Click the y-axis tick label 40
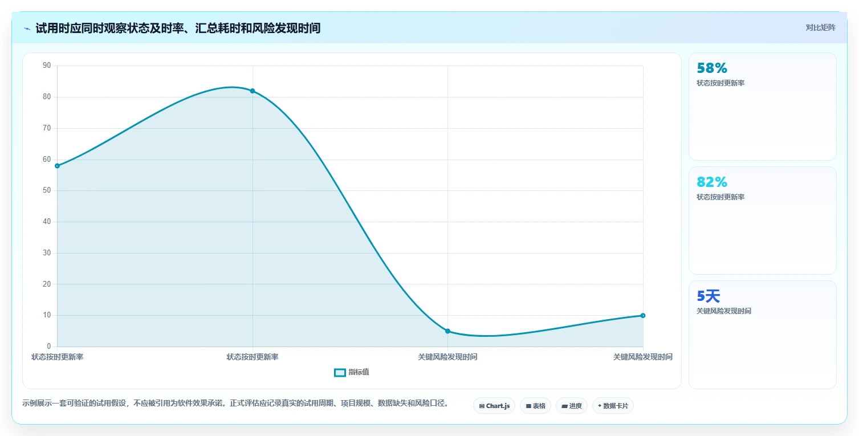 [x=47, y=222]
